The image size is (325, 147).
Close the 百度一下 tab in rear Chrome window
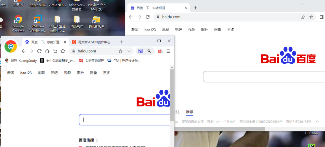pyautogui.click(x=186, y=8)
